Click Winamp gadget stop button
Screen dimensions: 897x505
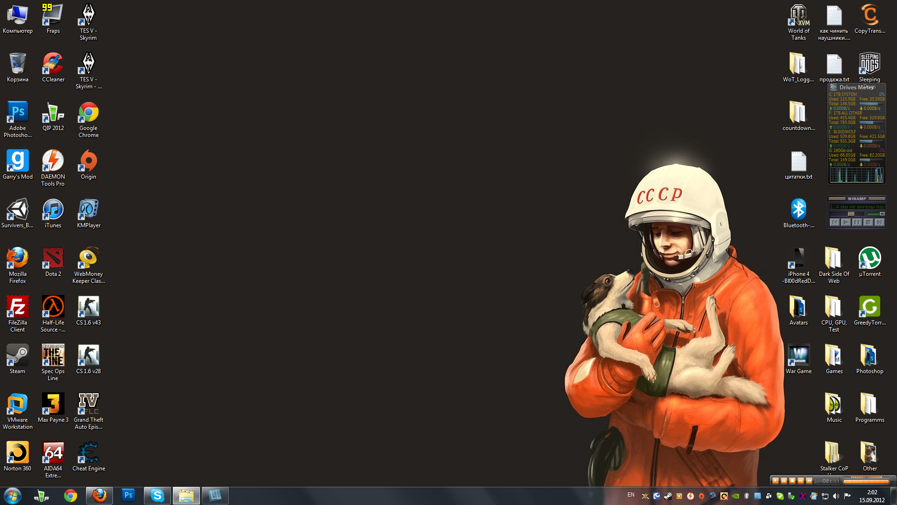(869, 222)
